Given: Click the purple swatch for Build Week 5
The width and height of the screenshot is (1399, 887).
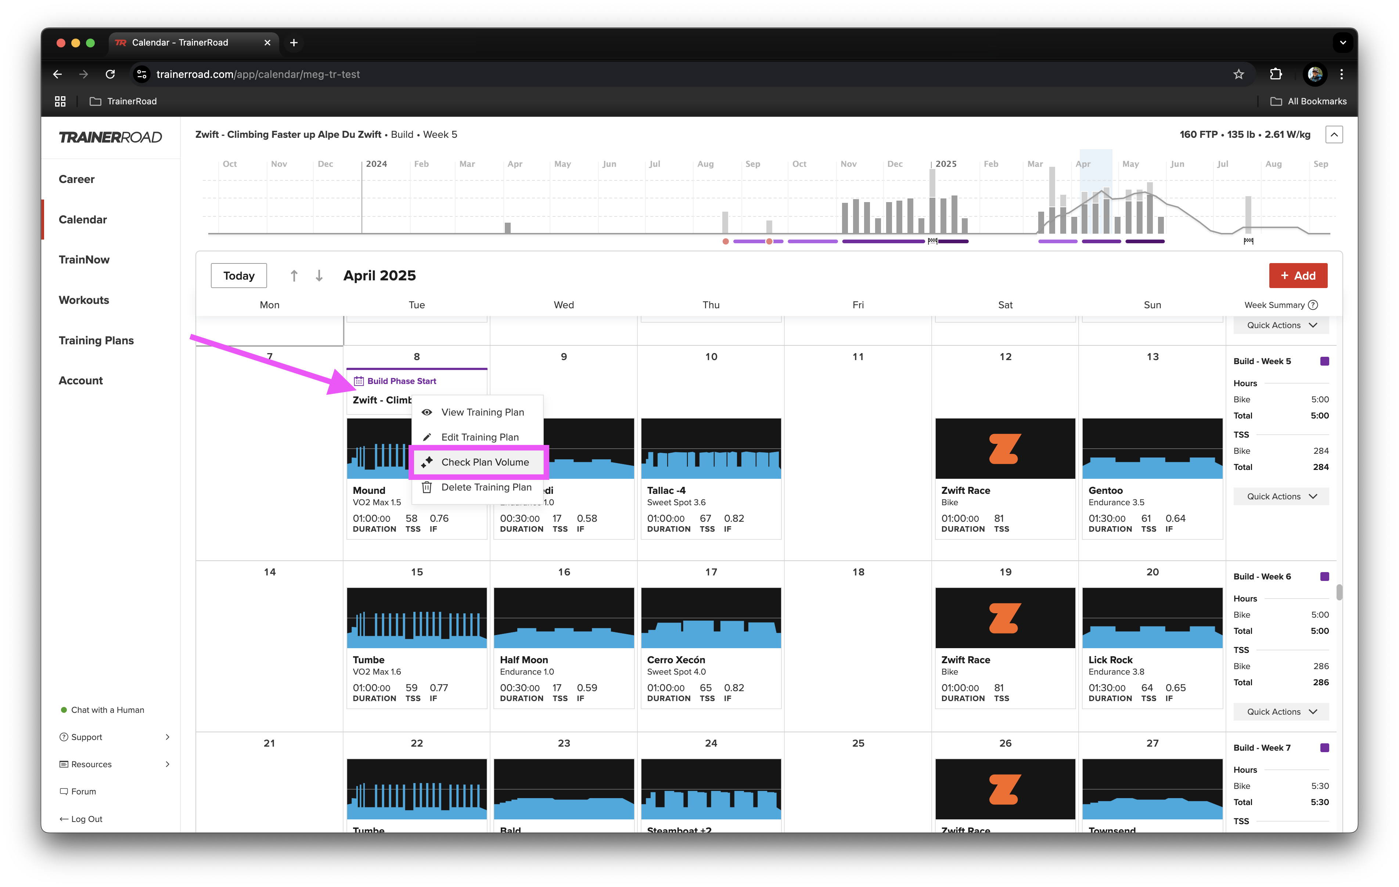Looking at the screenshot, I should (x=1324, y=361).
